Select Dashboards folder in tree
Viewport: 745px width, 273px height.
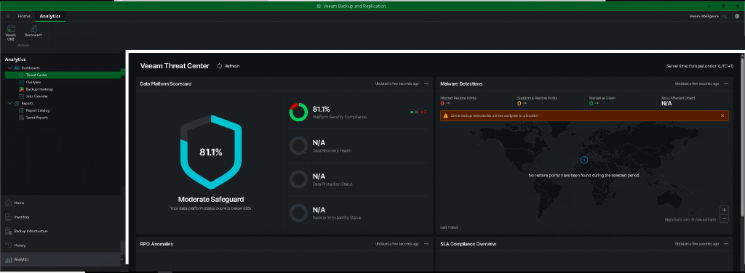31,68
